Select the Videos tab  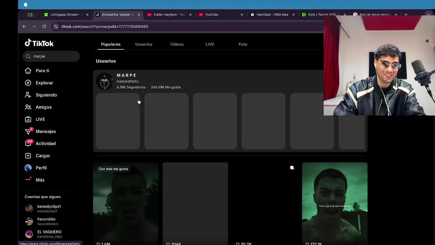tap(177, 44)
